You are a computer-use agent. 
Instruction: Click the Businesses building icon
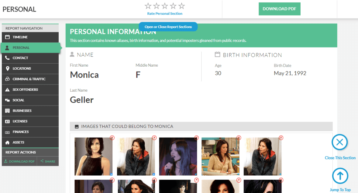[8, 111]
